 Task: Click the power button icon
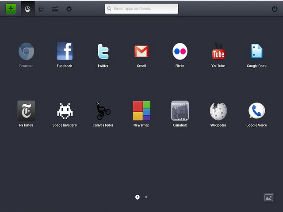tap(275, 9)
